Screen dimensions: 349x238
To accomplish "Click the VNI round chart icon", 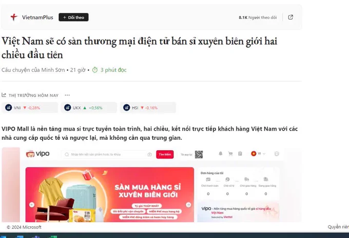I will pyautogui.click(x=8, y=107).
